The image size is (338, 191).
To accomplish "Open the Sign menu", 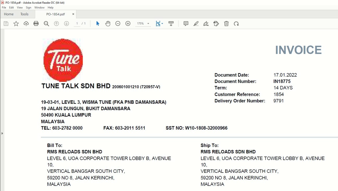I will (28, 8).
